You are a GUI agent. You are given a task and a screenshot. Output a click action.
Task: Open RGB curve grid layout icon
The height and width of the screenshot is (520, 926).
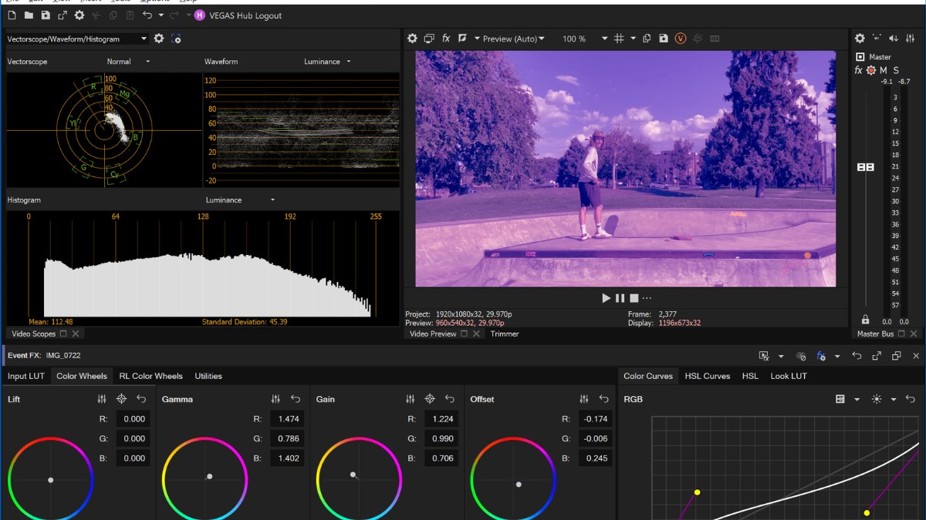click(840, 399)
